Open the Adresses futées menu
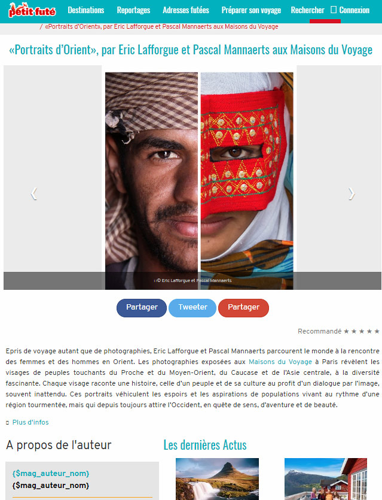Viewport: 382px width, 500px height. pos(186,10)
